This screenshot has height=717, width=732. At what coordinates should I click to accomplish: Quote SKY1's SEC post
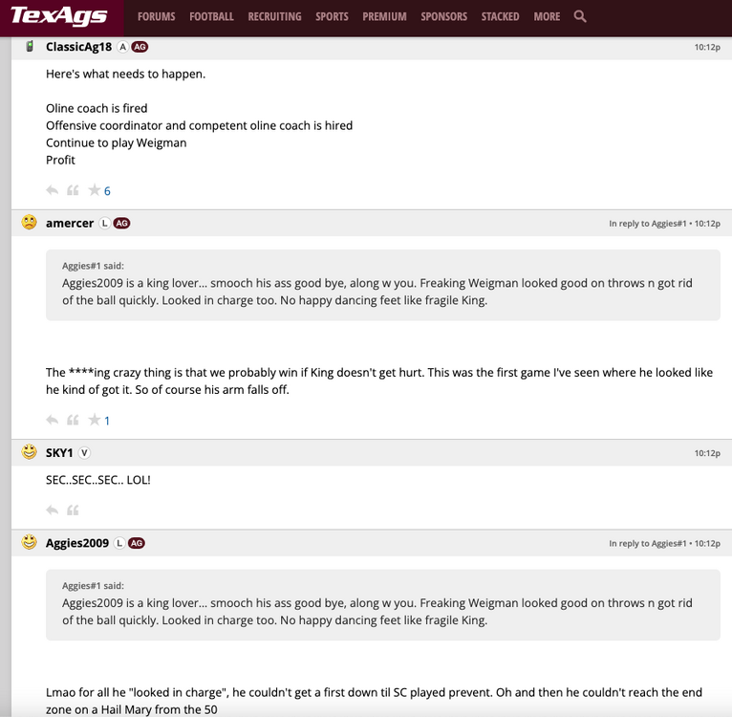73,510
